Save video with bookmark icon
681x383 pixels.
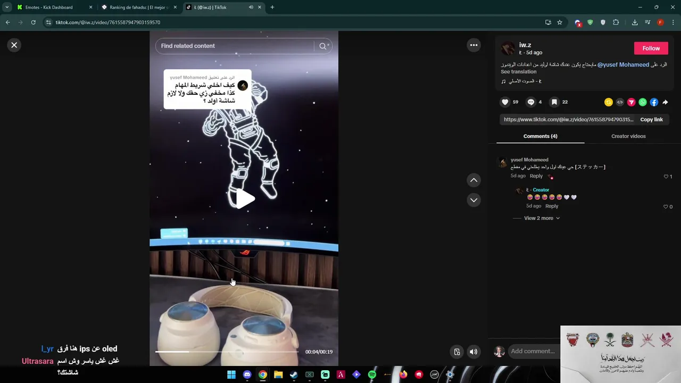point(554,102)
